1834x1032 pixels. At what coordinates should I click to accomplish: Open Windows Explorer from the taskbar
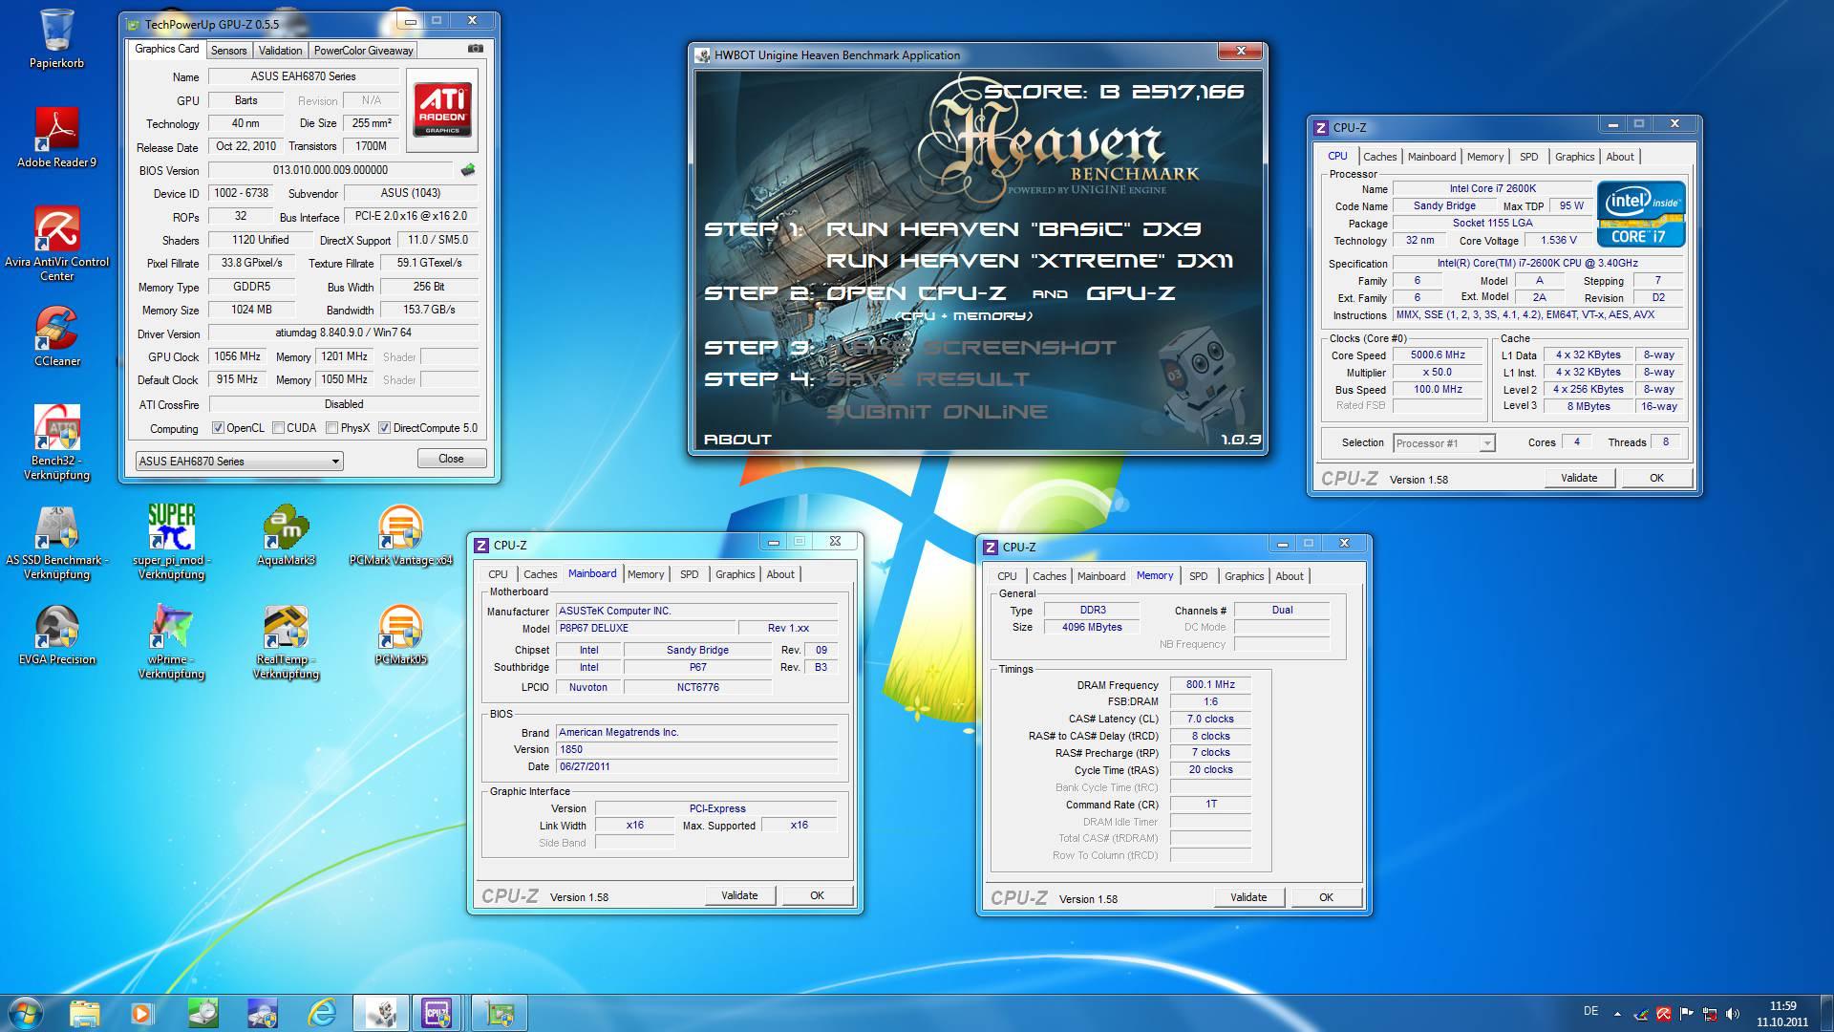(84, 1013)
